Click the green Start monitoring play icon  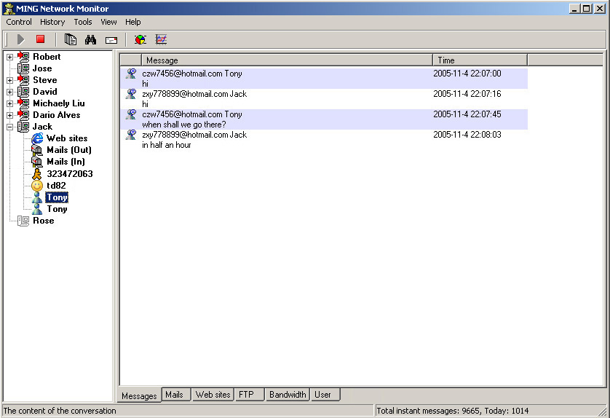(20, 39)
